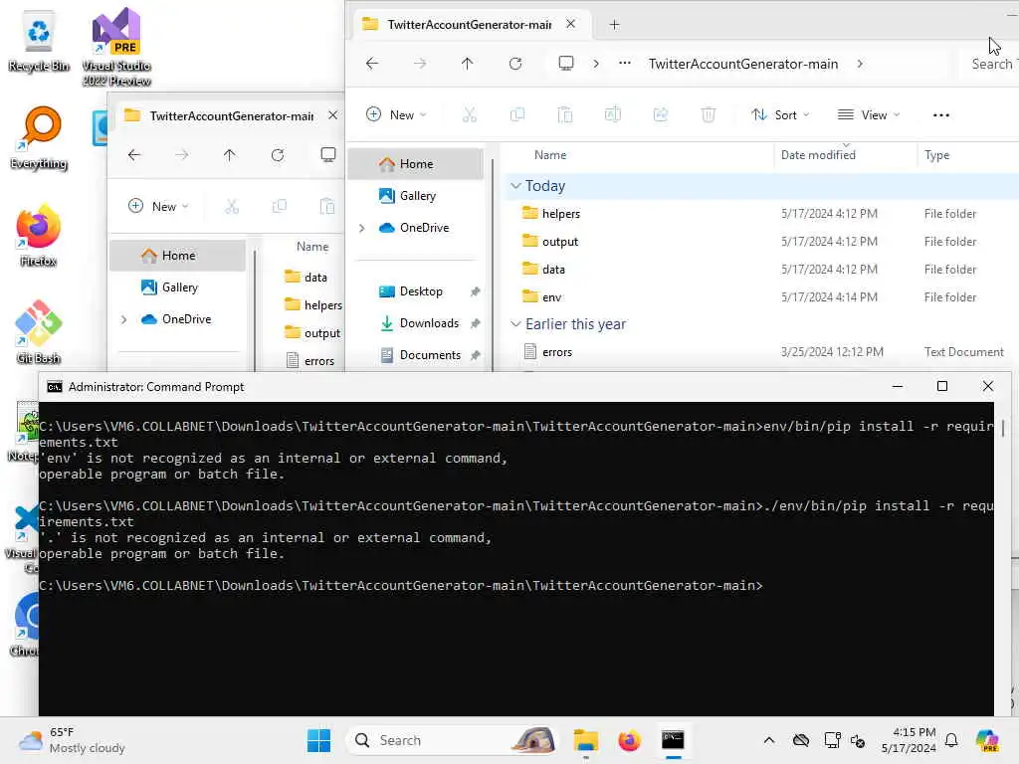Expand breadcrumb chevron after TwitterAccountGenerator-main

click(x=860, y=64)
